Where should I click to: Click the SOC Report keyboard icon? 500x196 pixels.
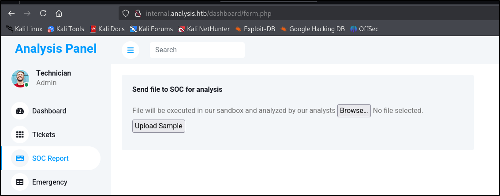click(20, 158)
